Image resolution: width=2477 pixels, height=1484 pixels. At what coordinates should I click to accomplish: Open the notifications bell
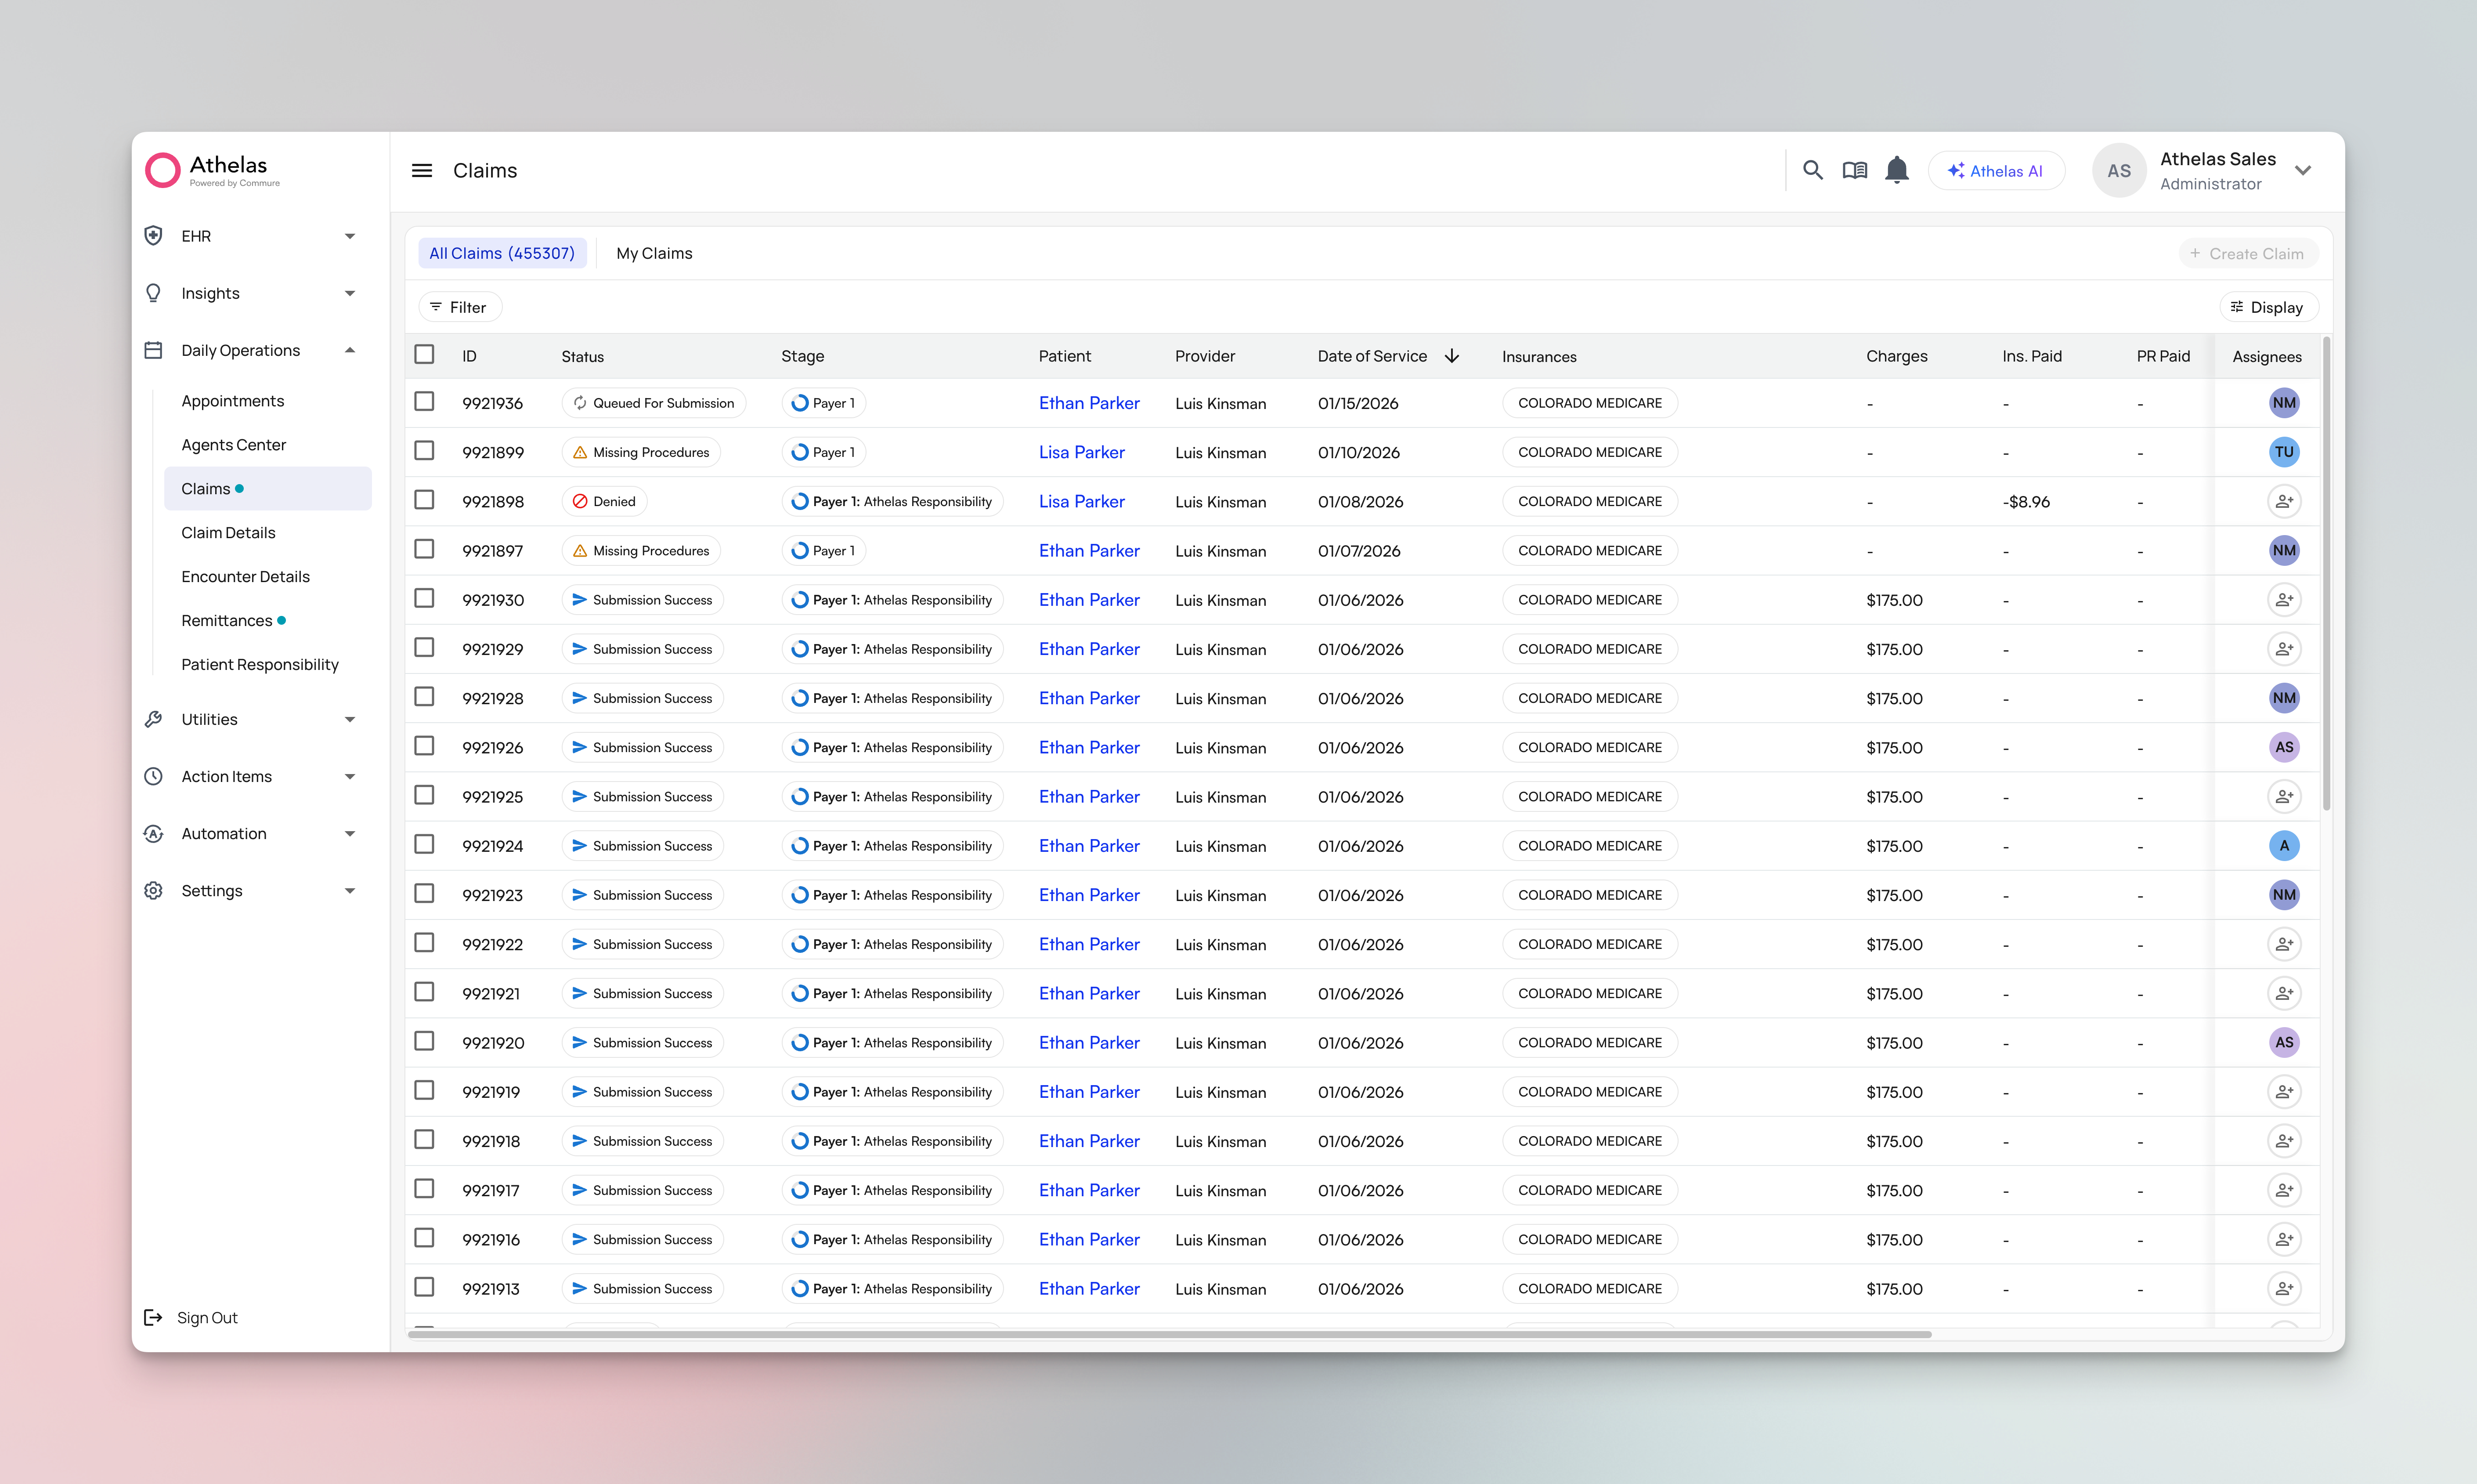[1896, 170]
